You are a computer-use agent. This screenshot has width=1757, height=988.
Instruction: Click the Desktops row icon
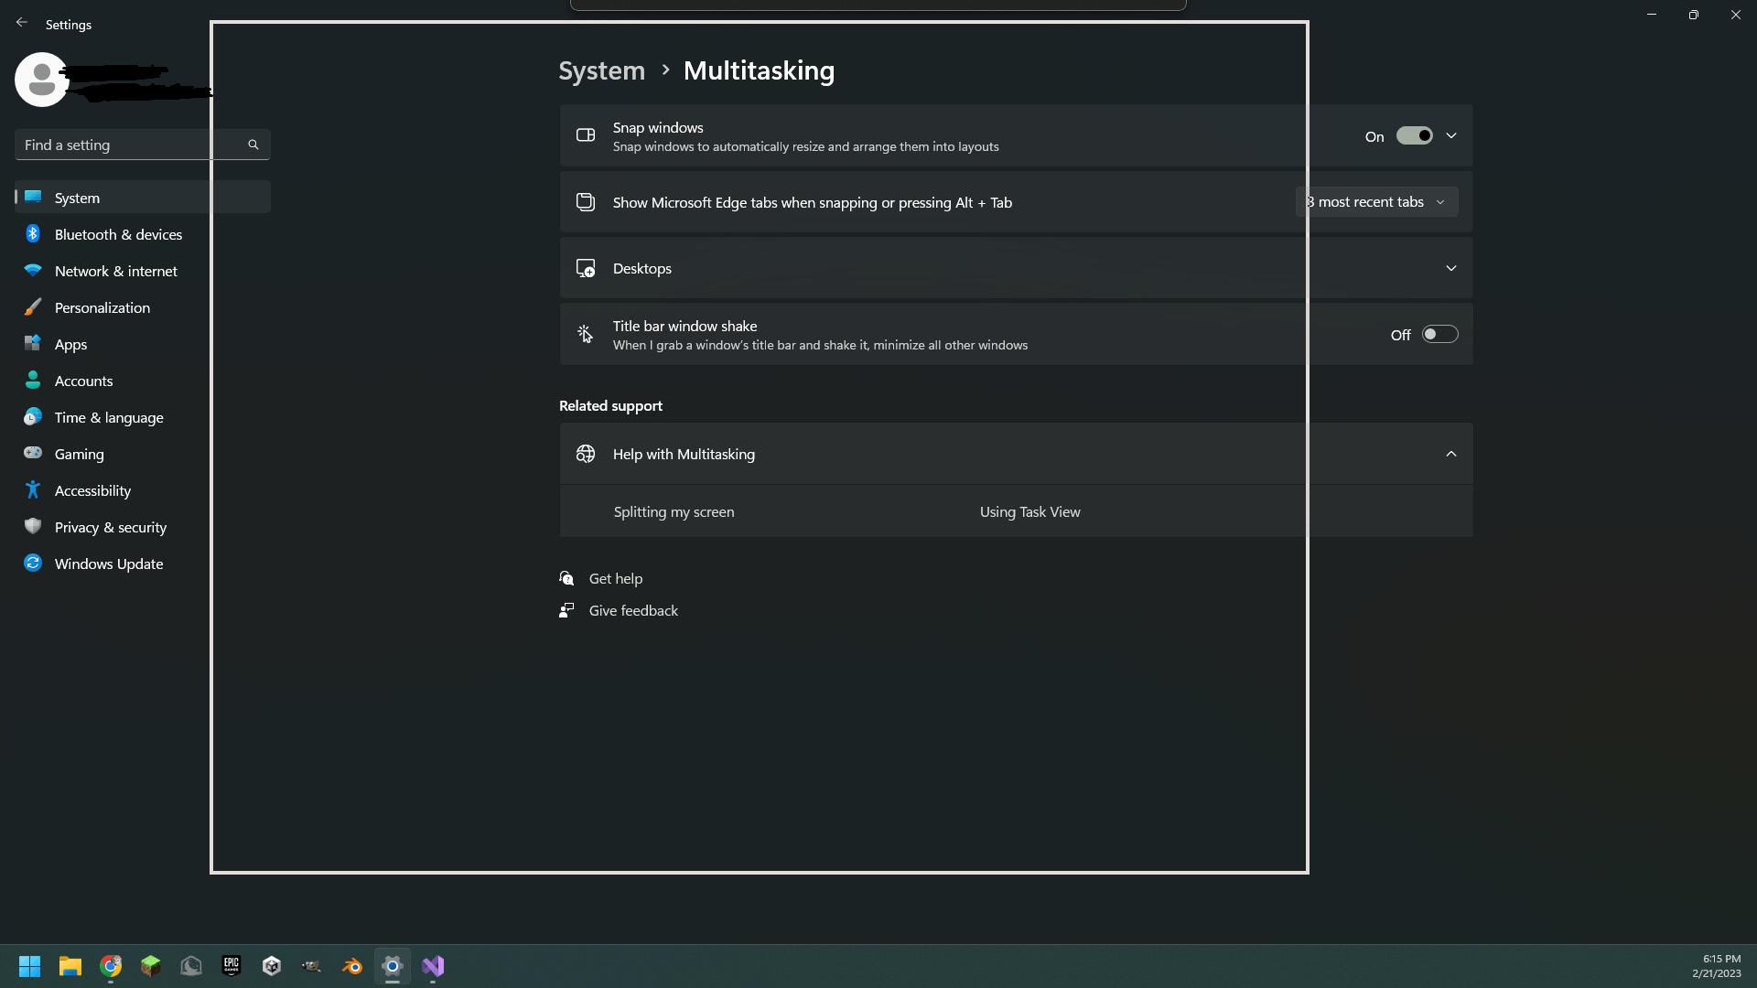586,268
